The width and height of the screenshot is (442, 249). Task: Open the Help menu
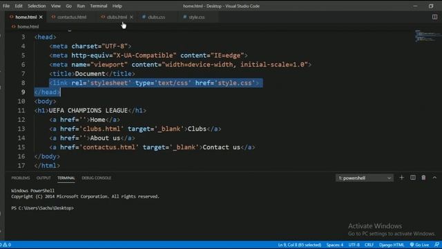pyautogui.click(x=117, y=6)
